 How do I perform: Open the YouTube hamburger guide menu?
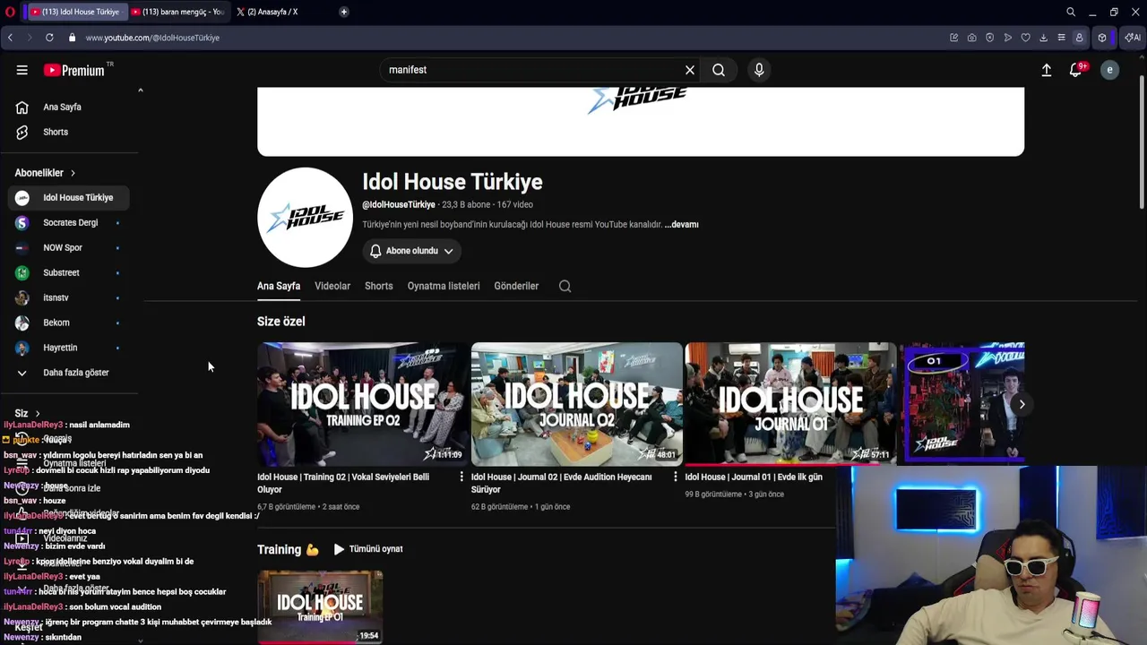(22, 70)
